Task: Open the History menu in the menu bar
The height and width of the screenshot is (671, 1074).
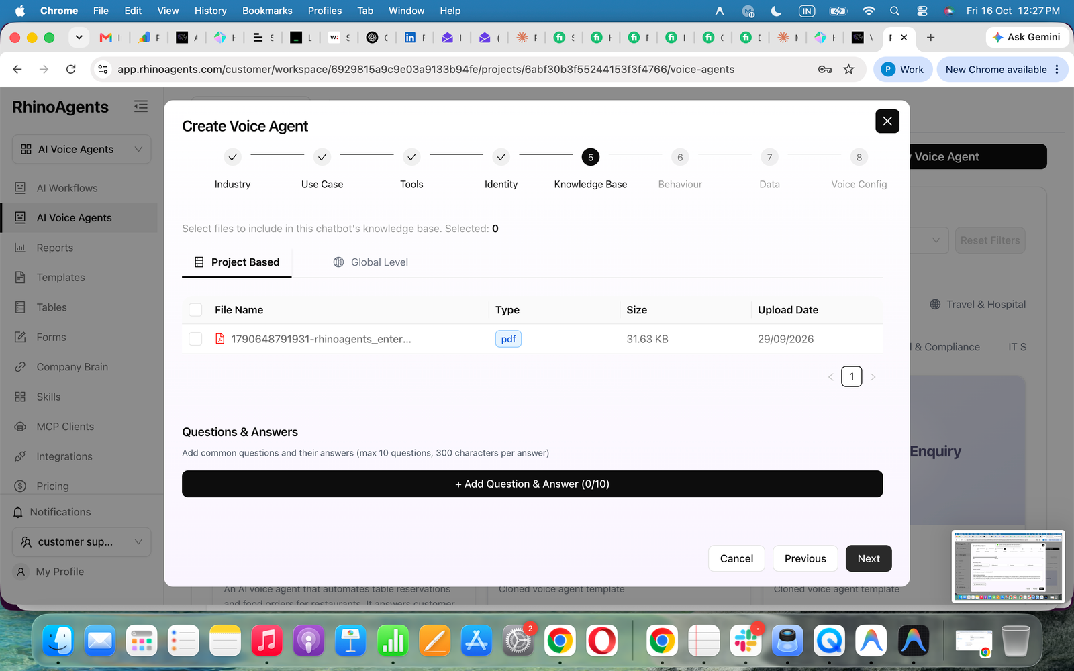Action: 211,11
